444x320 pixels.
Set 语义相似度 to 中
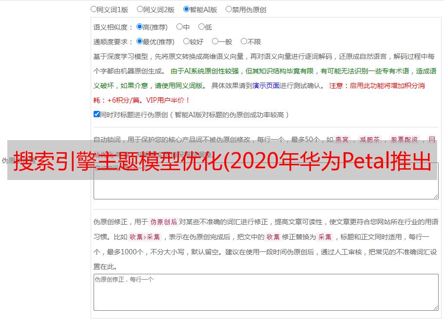pos(179,27)
